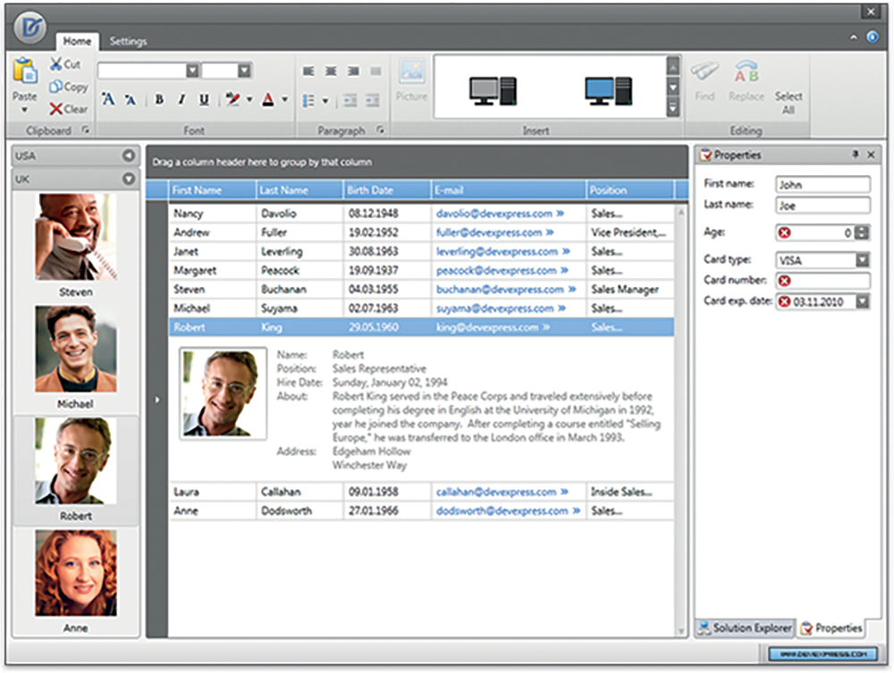Open the Card type dropdown
The height and width of the screenshot is (673, 894).
click(x=862, y=260)
